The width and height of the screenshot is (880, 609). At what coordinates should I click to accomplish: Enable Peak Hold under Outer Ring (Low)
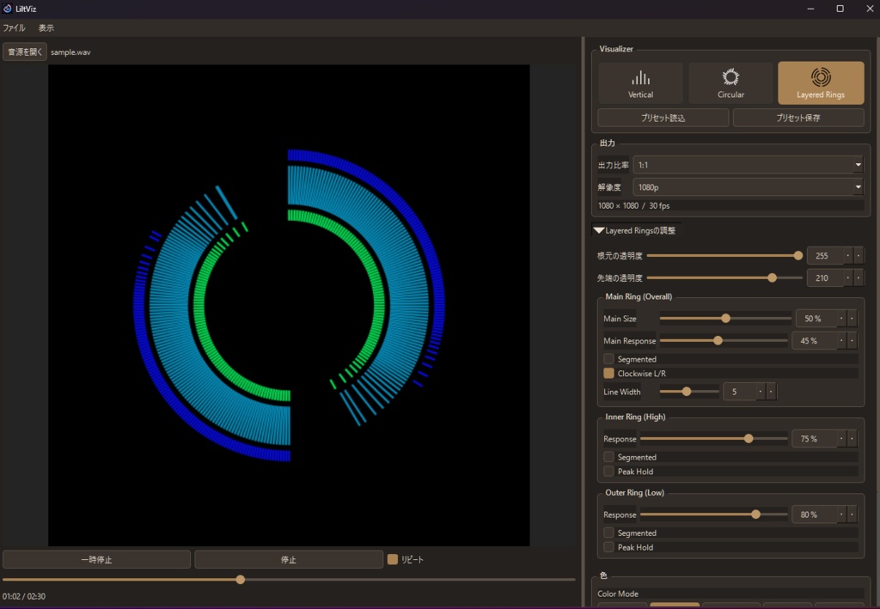609,547
